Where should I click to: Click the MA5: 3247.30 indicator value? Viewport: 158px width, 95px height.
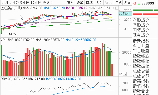tap(32, 8)
